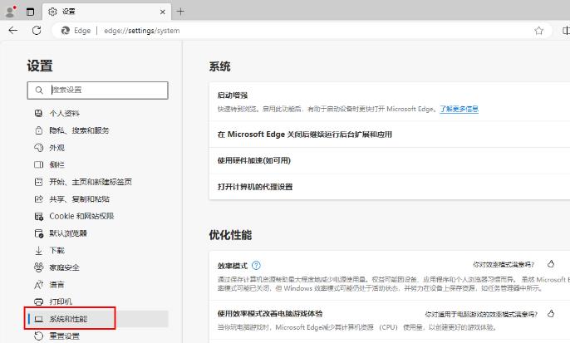The height and width of the screenshot is (343, 570).
Task: Click the Cookie permissions icon
Action: pyautogui.click(x=38, y=217)
